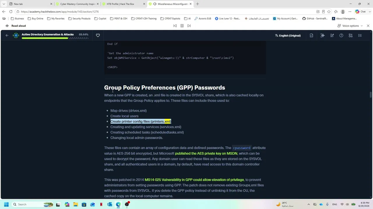Open the Acronis EU8 bookmark
This screenshot has width=373, height=209.
tap(203, 19)
